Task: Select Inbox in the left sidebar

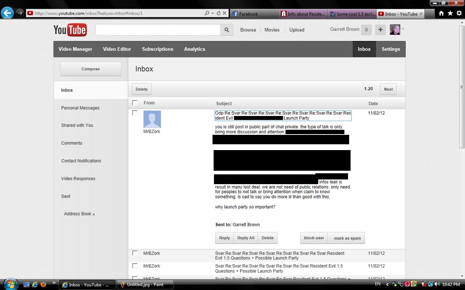Action: [91, 90]
